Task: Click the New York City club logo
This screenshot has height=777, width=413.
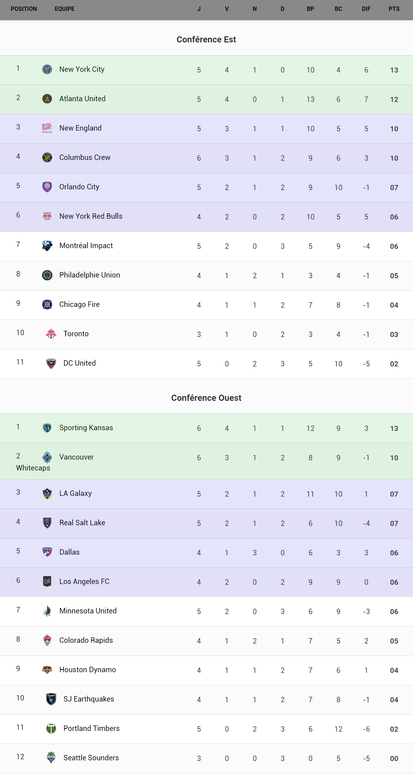Action: tap(47, 69)
